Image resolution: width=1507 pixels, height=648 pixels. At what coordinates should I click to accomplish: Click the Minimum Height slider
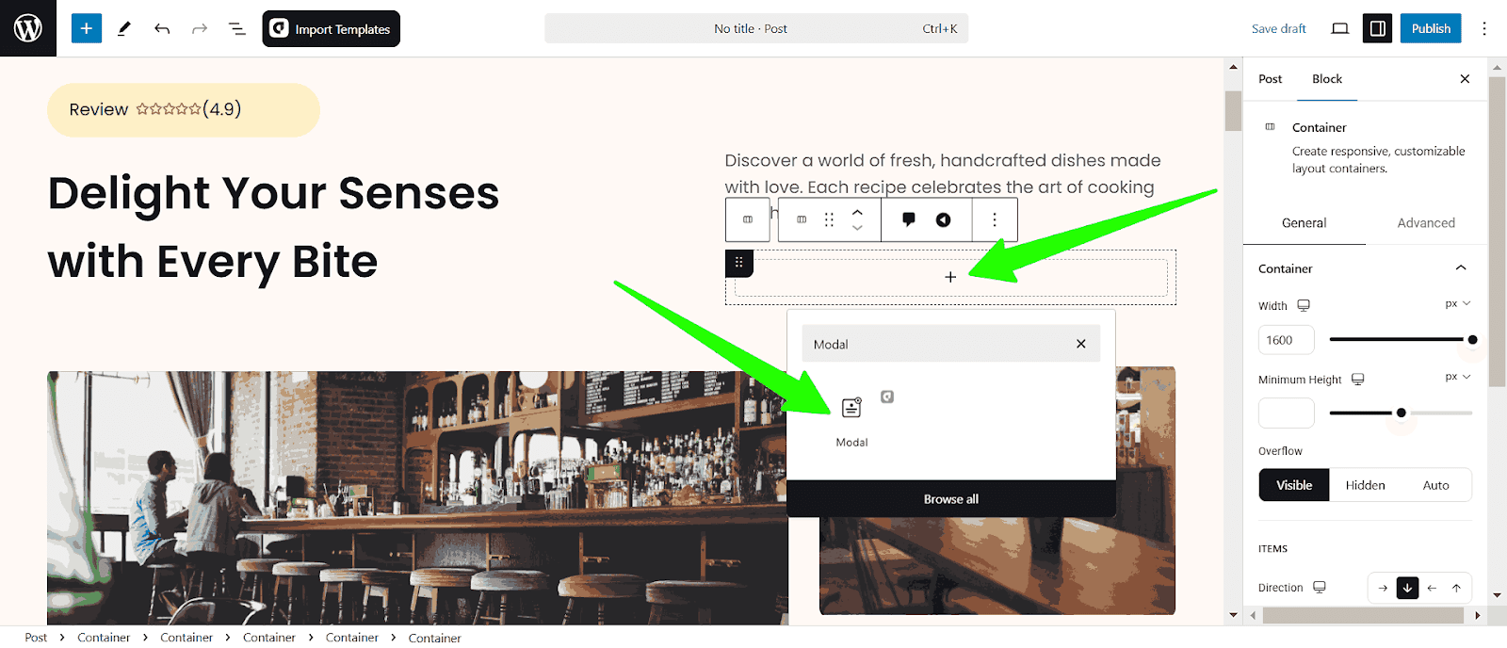tap(1401, 413)
